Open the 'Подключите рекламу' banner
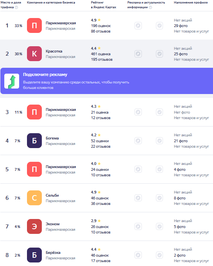The width and height of the screenshot is (213, 266). [107, 81]
